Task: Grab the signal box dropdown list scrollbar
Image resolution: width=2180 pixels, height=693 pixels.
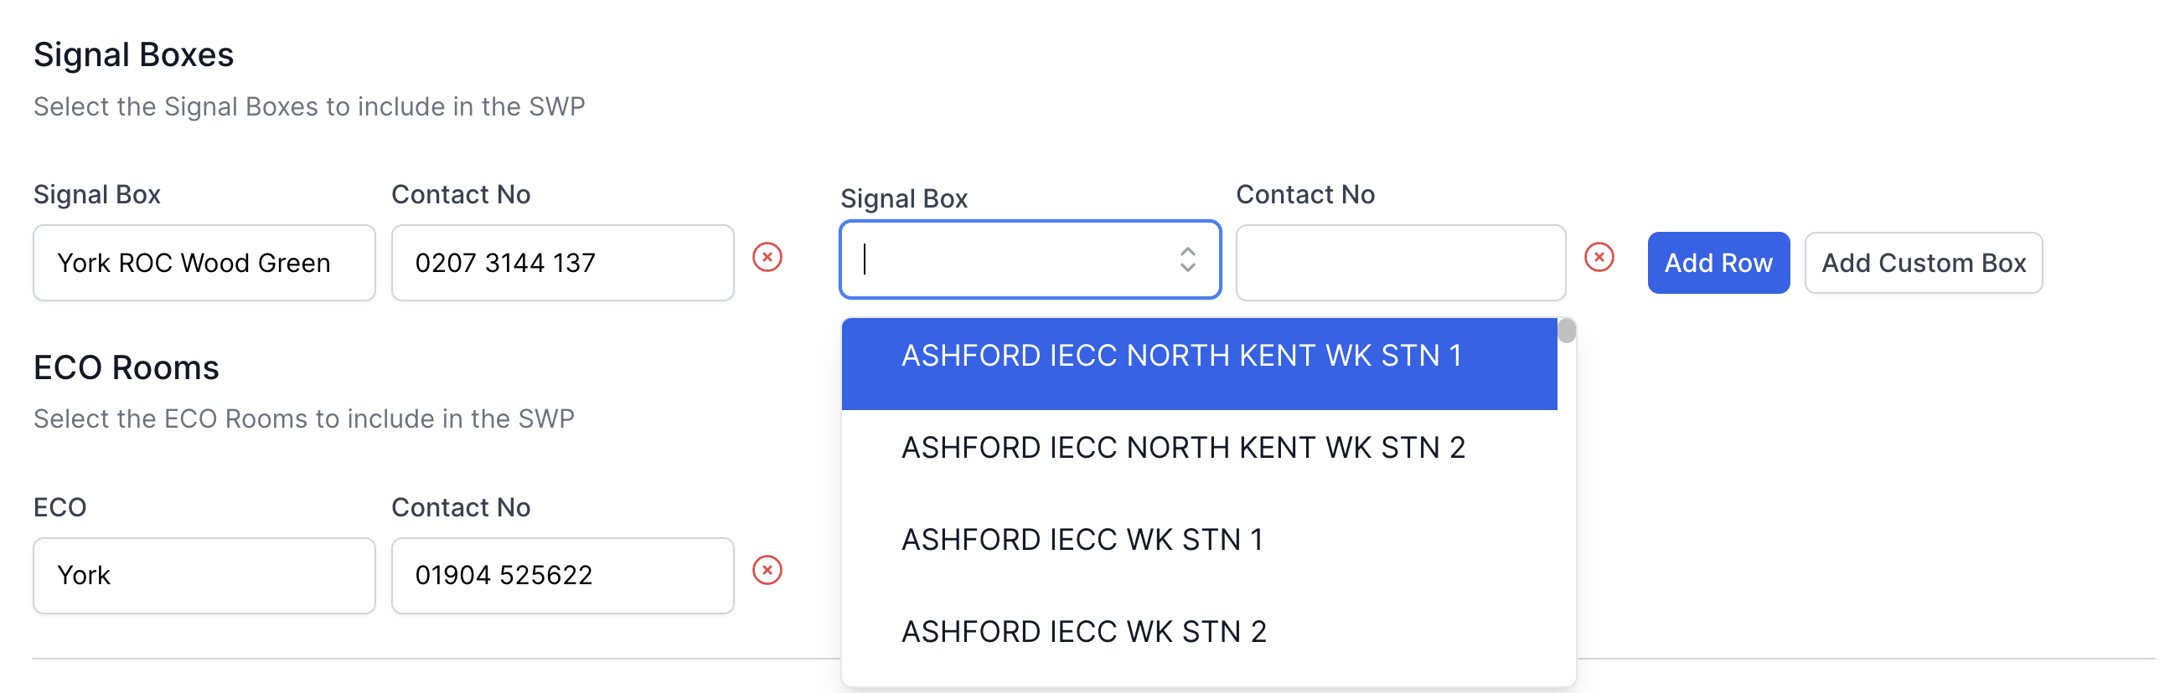Action: click(1566, 331)
